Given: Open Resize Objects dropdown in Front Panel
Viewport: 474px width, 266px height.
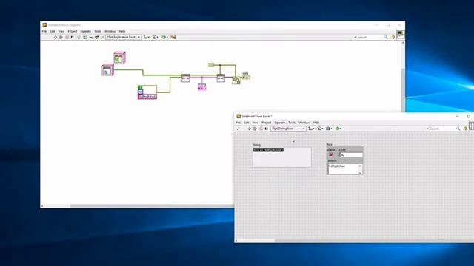Looking at the screenshot, I should tap(329, 129).
